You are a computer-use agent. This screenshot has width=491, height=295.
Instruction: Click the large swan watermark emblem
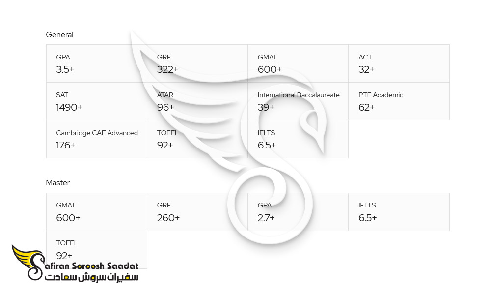click(x=229, y=138)
